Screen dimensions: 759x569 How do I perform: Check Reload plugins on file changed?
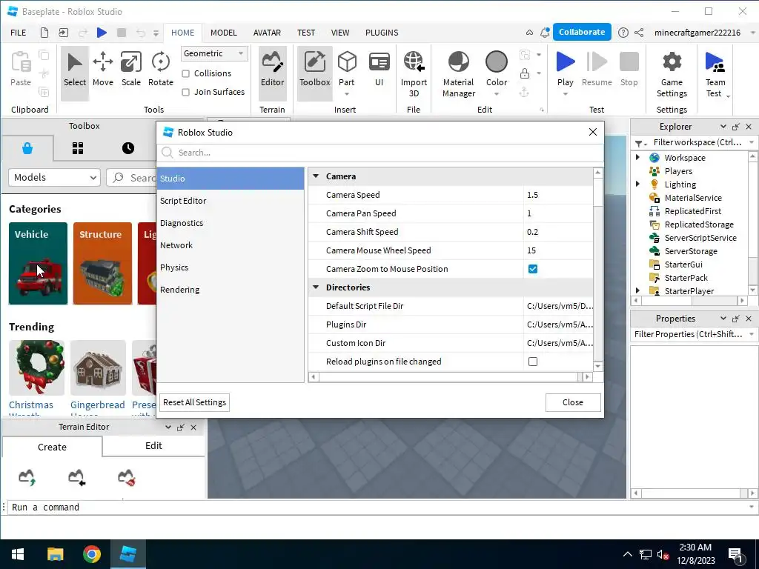coord(532,362)
